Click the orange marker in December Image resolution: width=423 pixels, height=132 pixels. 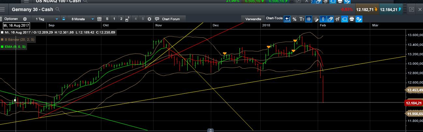click(x=225, y=53)
